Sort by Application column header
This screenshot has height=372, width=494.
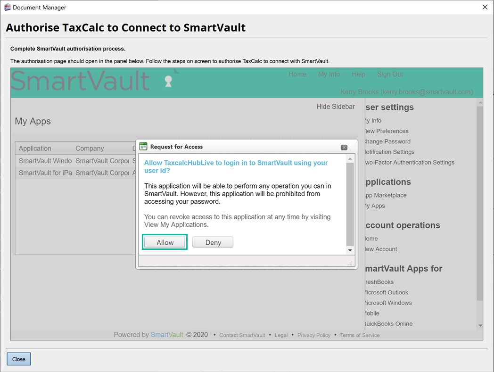pos(35,148)
